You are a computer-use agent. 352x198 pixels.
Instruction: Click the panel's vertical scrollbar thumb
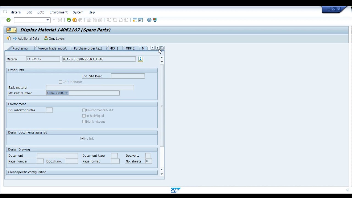(x=162, y=106)
